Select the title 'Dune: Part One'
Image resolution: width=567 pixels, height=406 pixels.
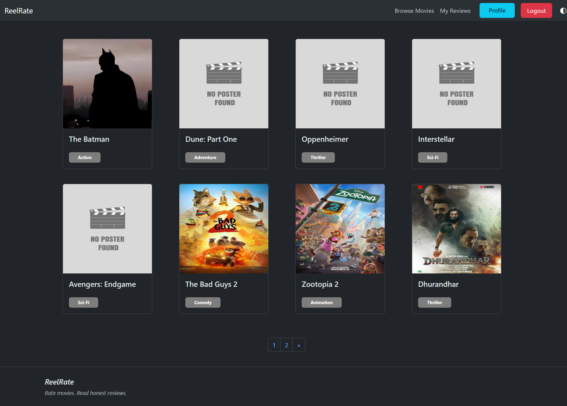(x=211, y=139)
